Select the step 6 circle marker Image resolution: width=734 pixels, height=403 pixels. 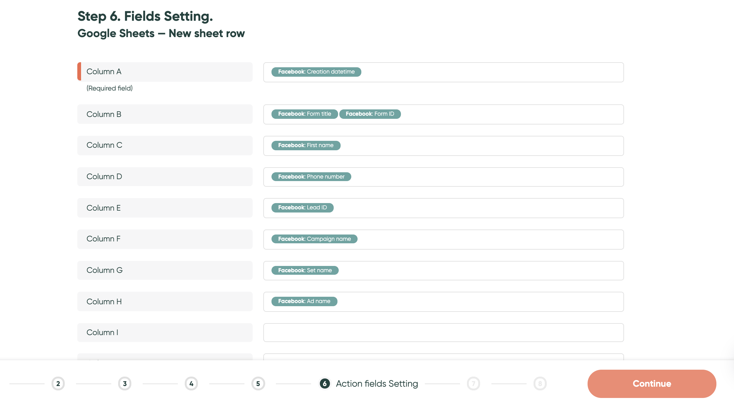tap(325, 384)
